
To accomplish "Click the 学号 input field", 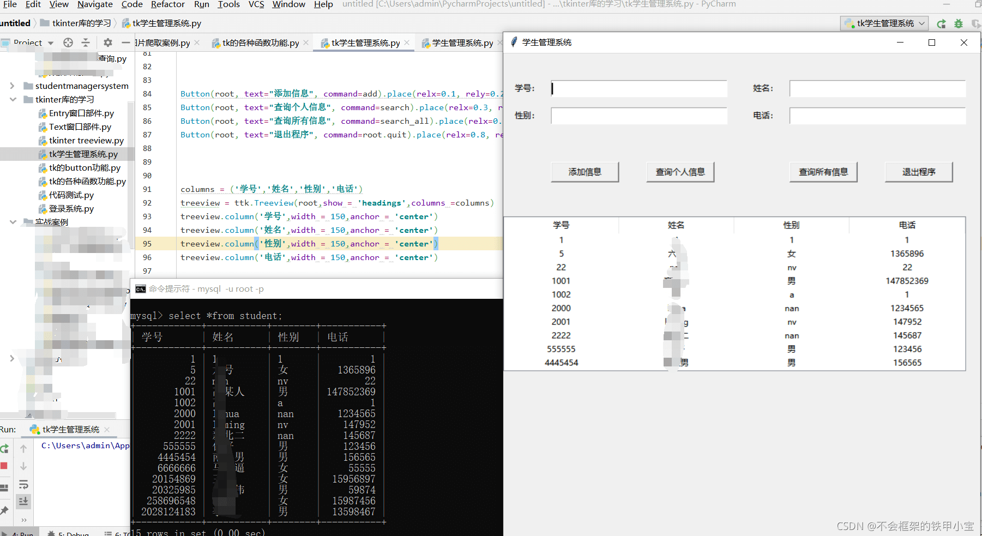I will [639, 88].
